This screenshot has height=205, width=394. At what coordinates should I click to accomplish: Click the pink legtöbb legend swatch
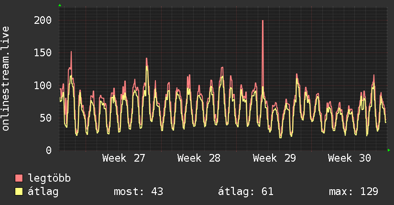pyautogui.click(x=19, y=178)
